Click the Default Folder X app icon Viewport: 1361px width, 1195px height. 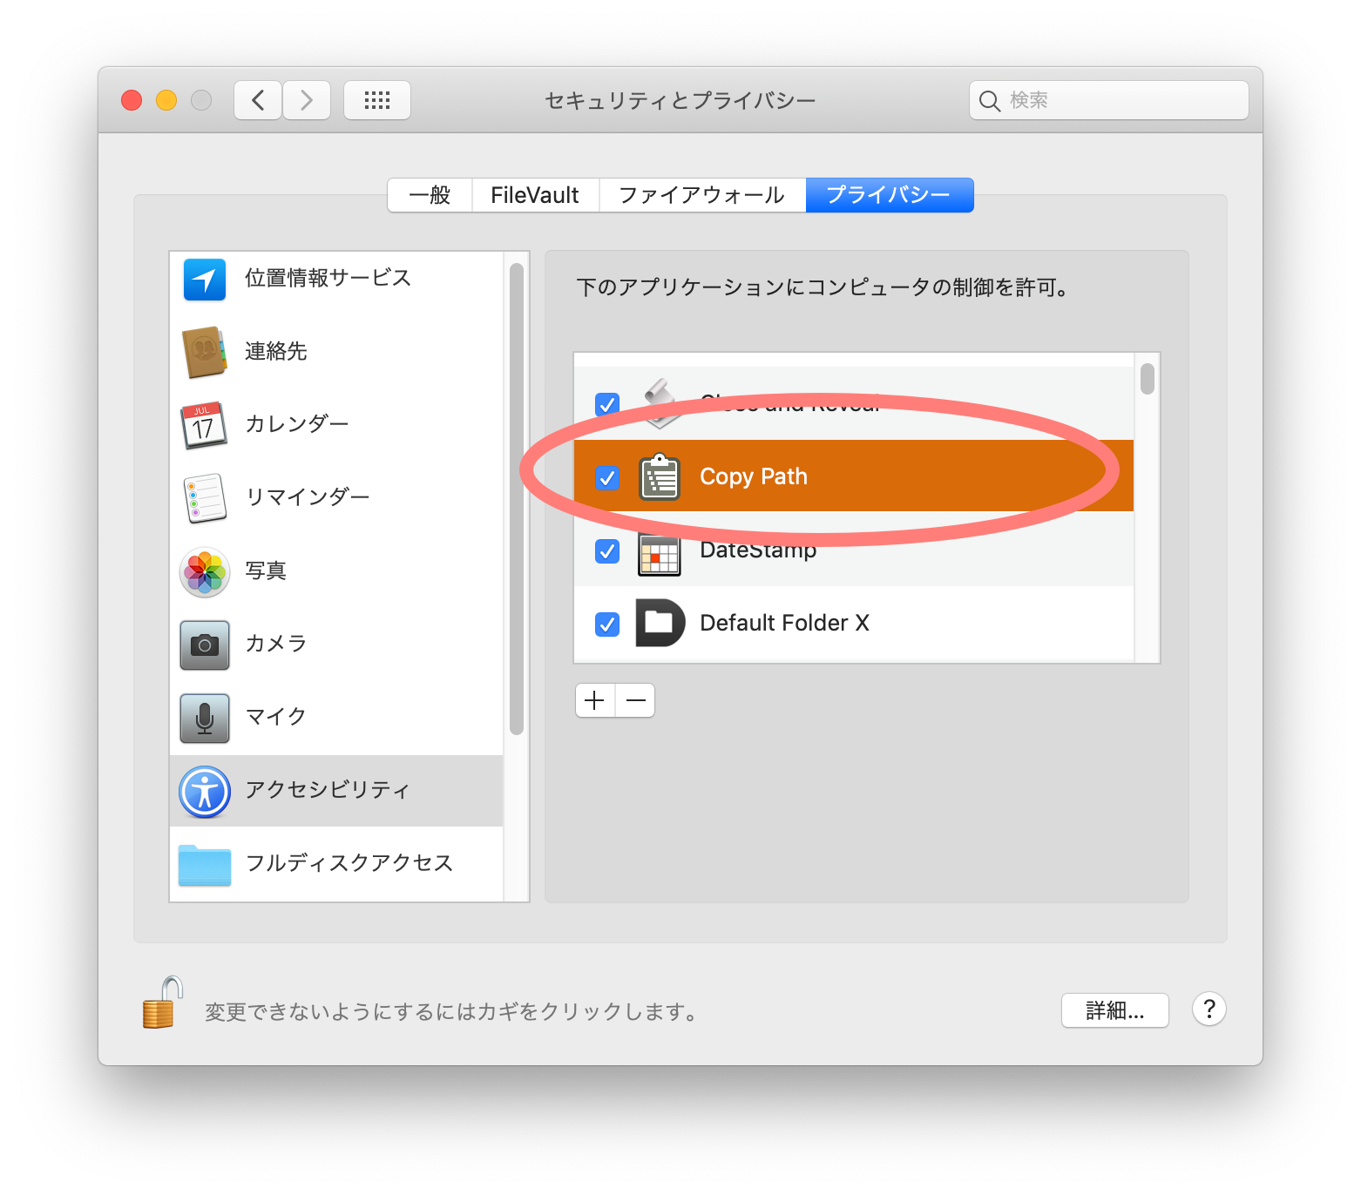pyautogui.click(x=660, y=623)
